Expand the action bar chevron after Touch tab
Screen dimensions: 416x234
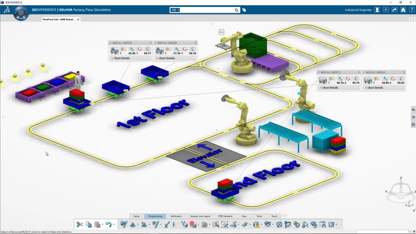point(285,216)
